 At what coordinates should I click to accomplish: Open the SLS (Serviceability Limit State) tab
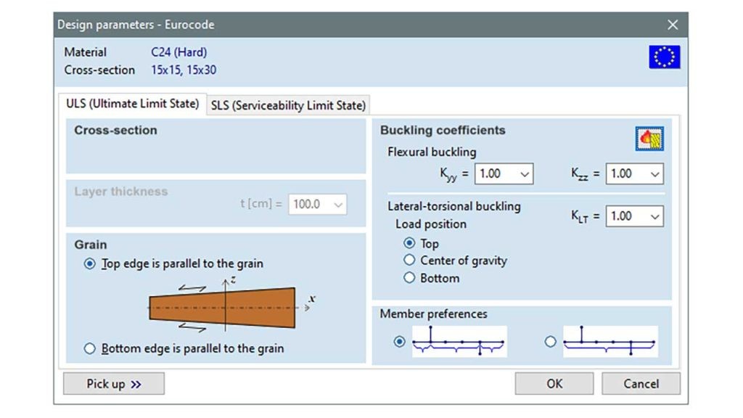tap(288, 105)
